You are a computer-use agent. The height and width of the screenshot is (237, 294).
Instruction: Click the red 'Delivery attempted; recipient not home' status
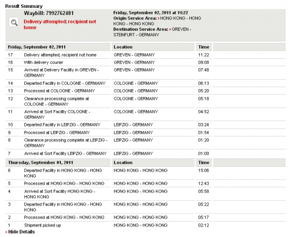pos(60,24)
